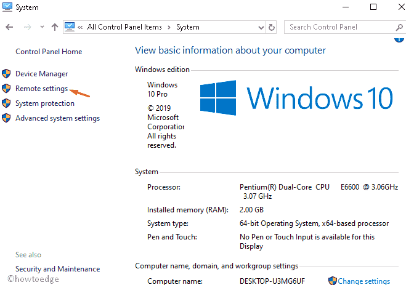Open Advanced system settings link
This screenshot has width=406, height=285.
[57, 118]
